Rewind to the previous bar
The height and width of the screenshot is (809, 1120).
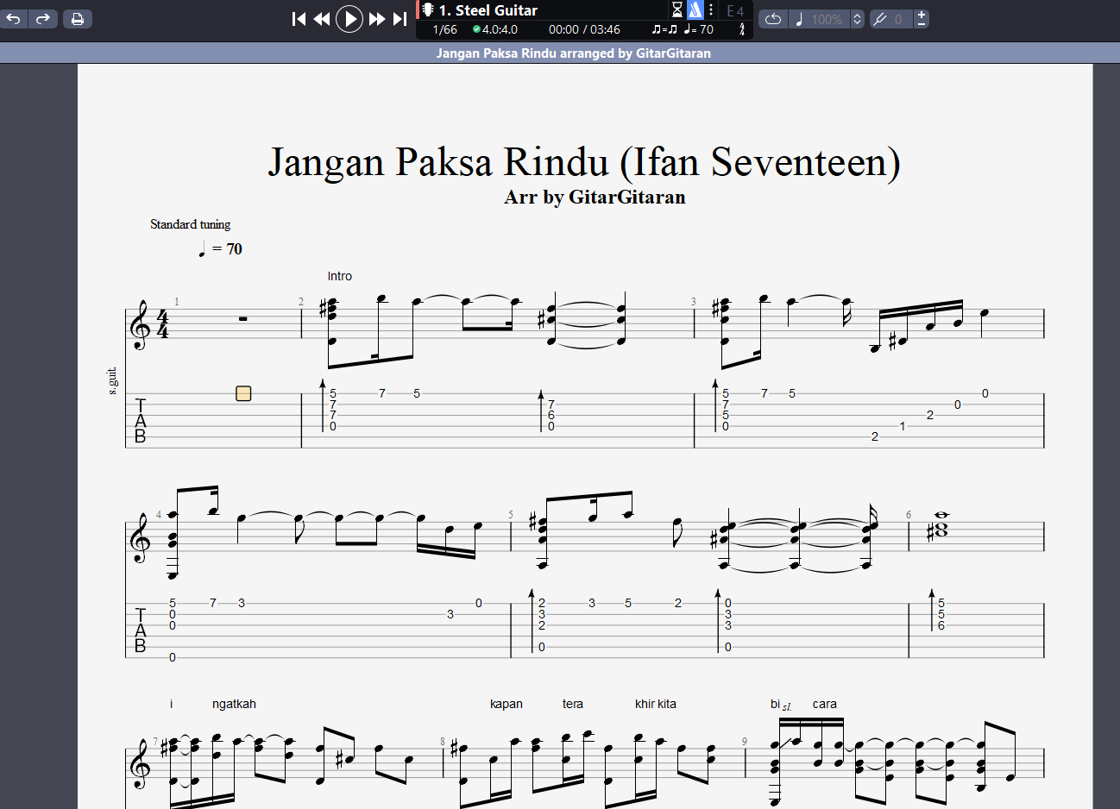(x=322, y=19)
